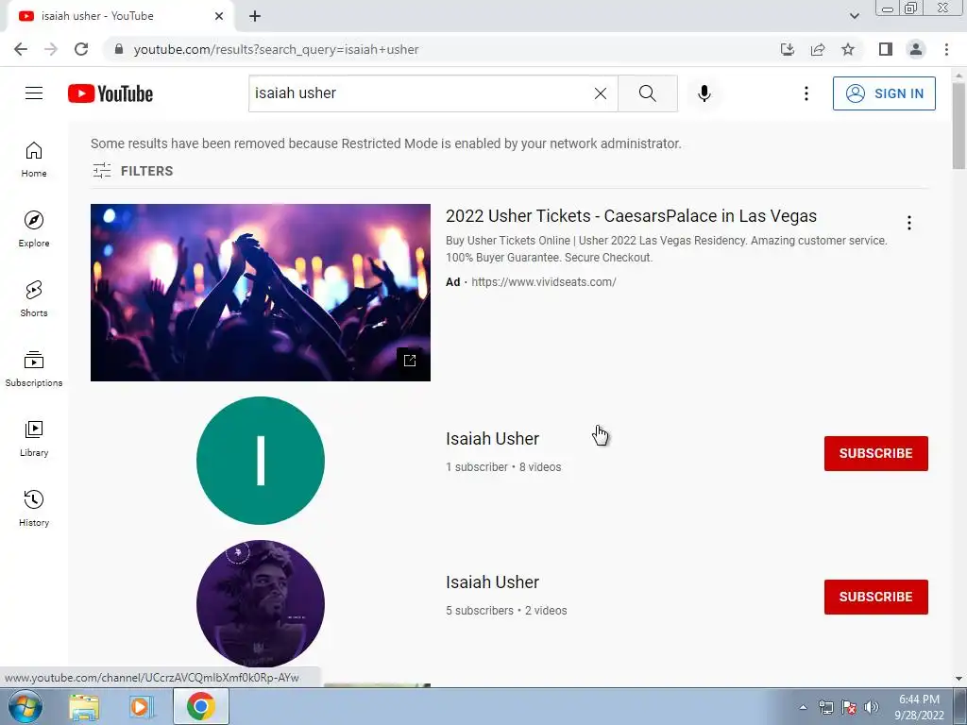
Task: Open the YouTube hamburger guide menu
Action: (x=34, y=93)
